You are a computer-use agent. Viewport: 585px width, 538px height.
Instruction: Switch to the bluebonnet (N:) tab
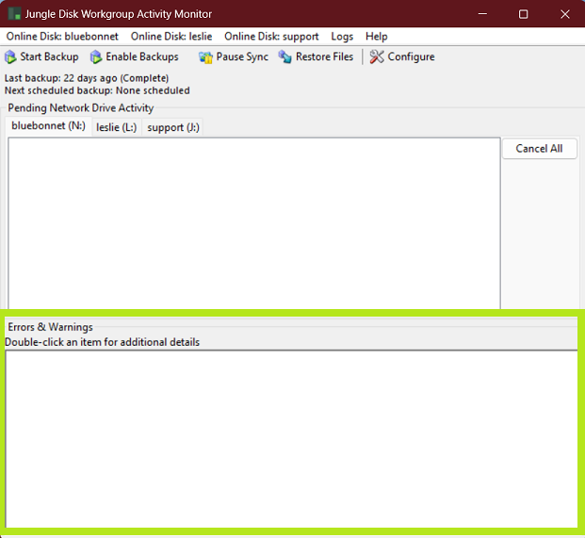coord(48,126)
